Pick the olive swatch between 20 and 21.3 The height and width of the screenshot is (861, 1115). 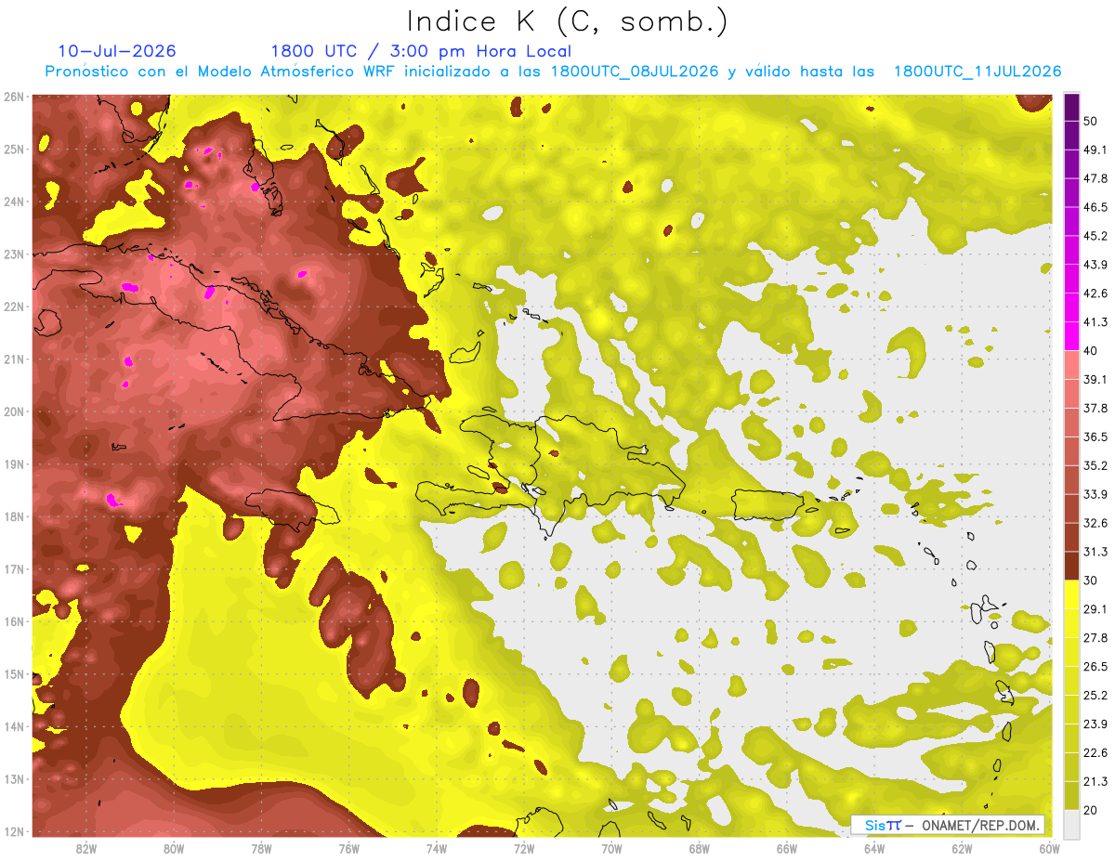click(x=1071, y=795)
